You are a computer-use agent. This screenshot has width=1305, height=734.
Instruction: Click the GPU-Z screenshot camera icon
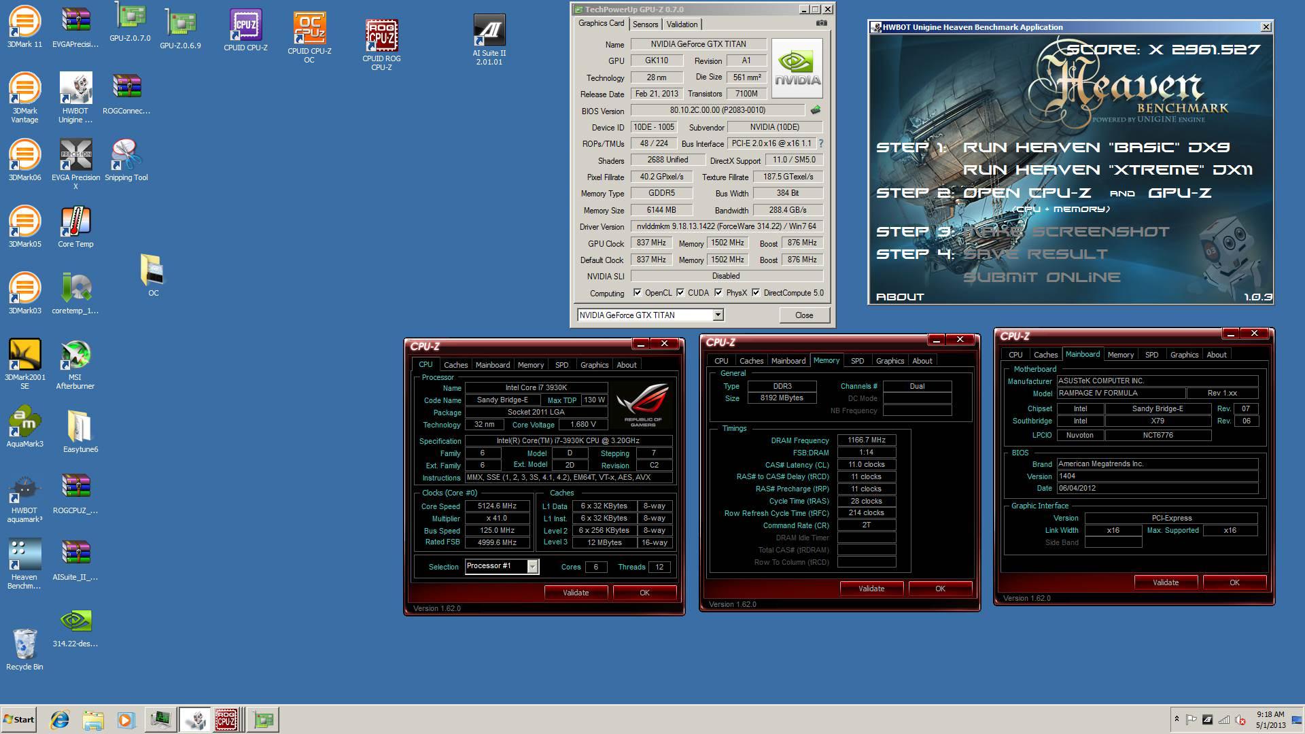click(x=822, y=23)
